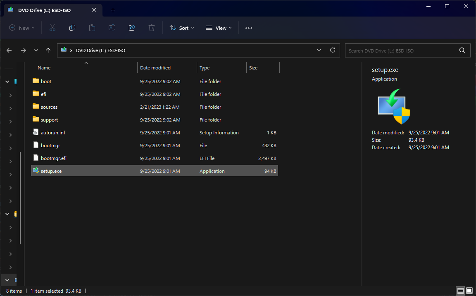
Task: Click the bootmgr file icon
Action: point(36,145)
